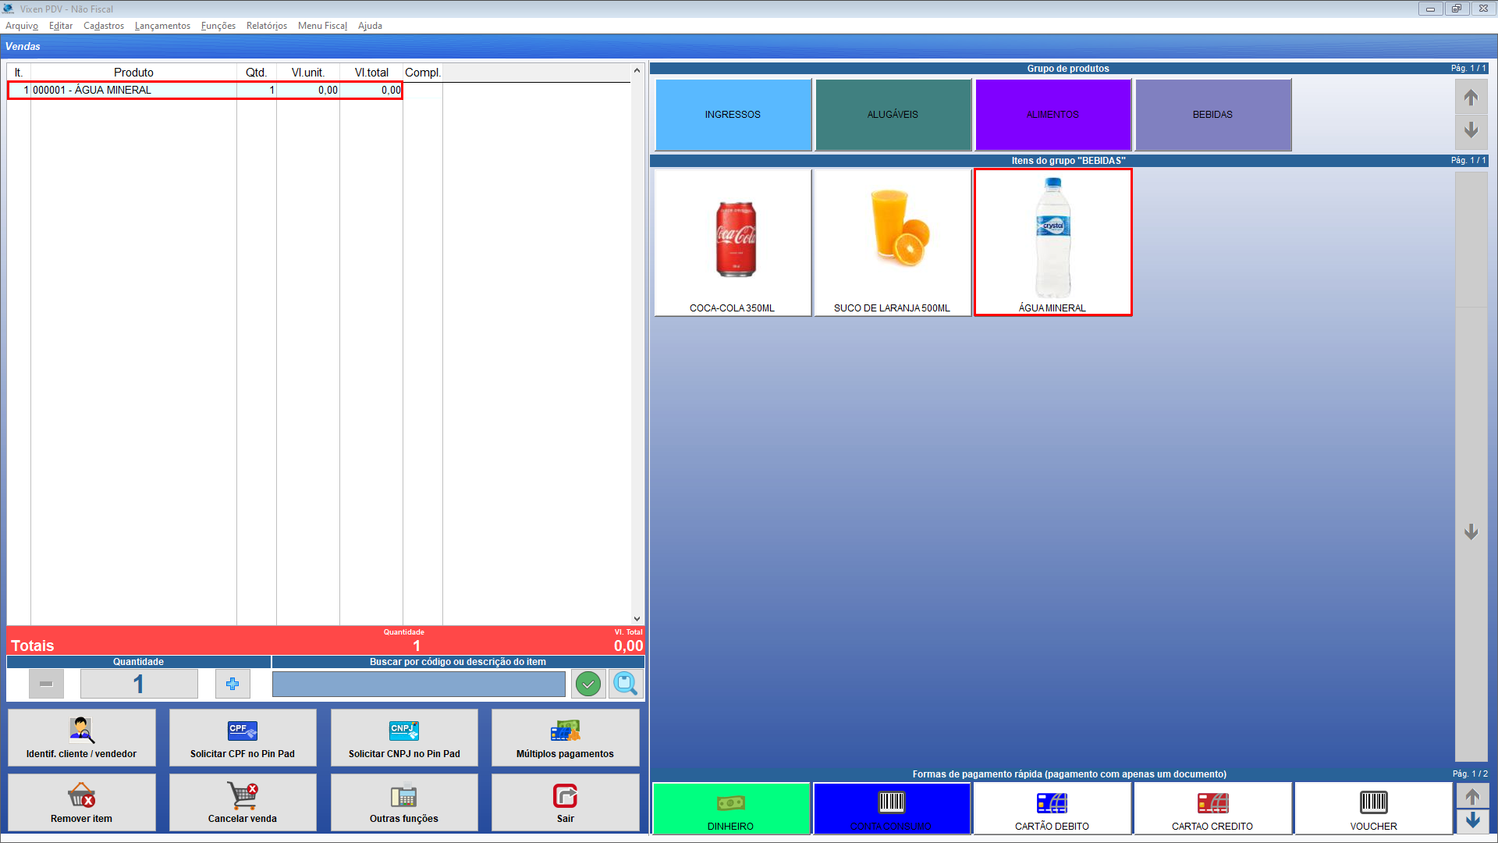The width and height of the screenshot is (1498, 843).
Task: Open Múltiplos pagamentos
Action: [565, 738]
